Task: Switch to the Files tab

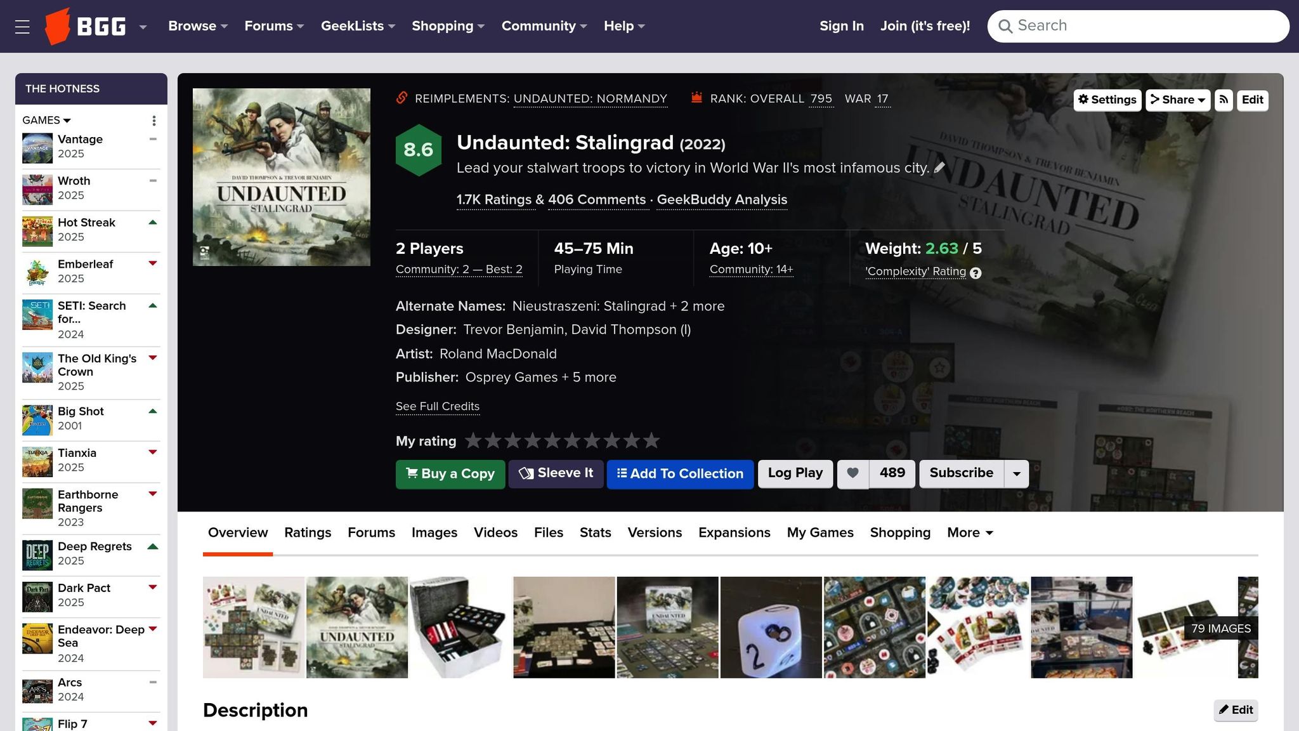Action: (x=549, y=532)
